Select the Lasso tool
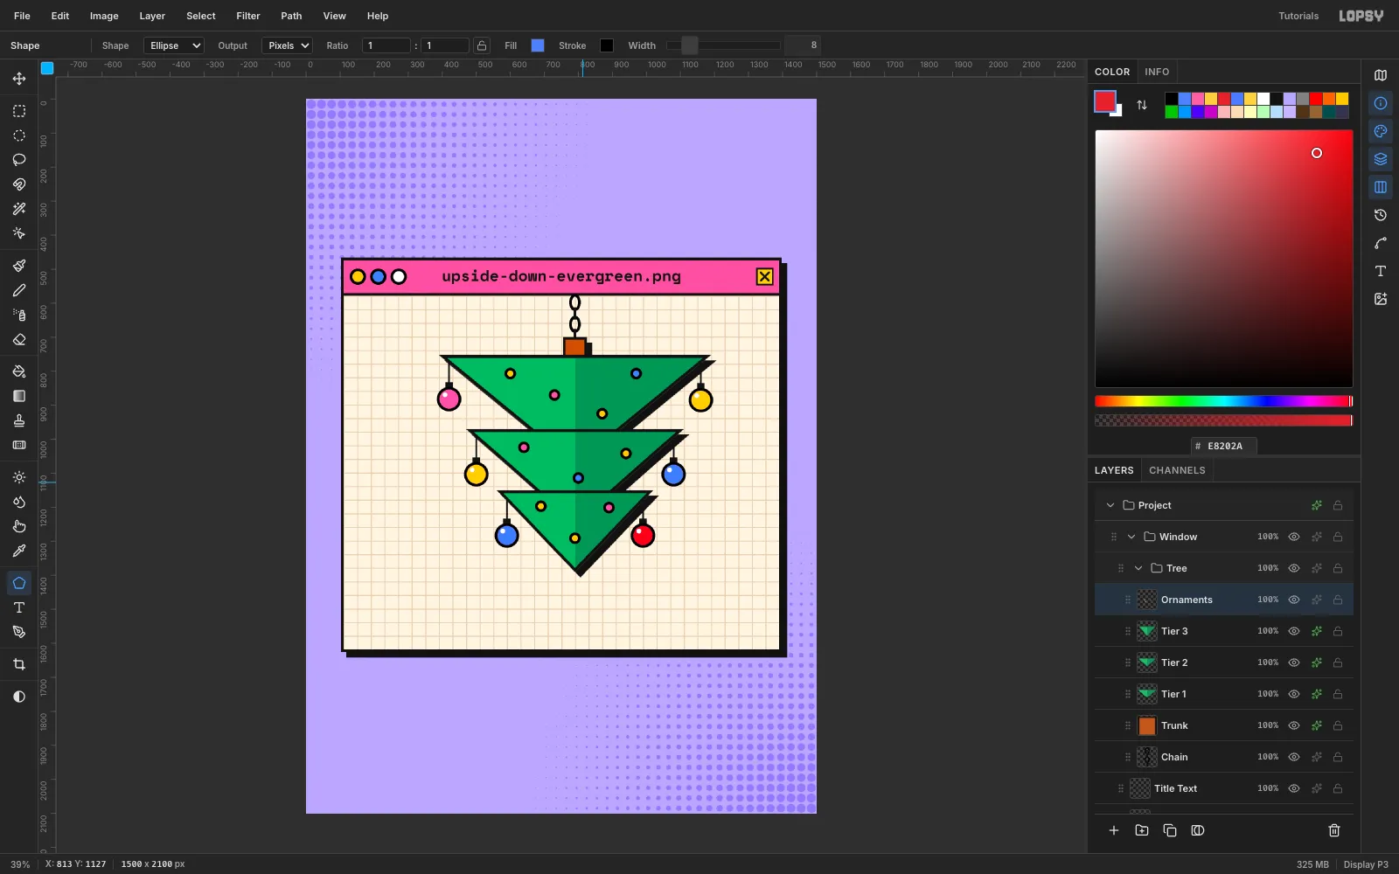1399x874 pixels. (x=18, y=160)
